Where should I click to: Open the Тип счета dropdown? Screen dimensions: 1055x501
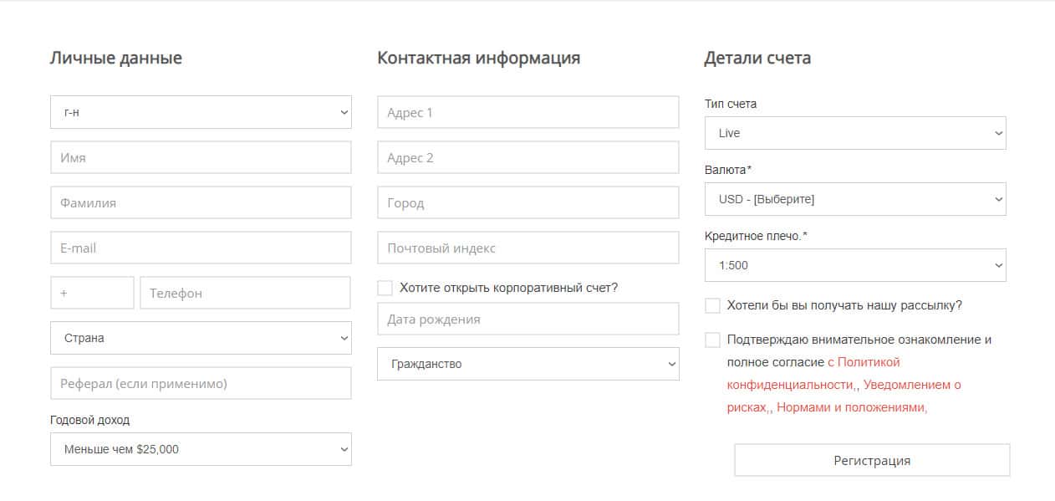tap(855, 133)
